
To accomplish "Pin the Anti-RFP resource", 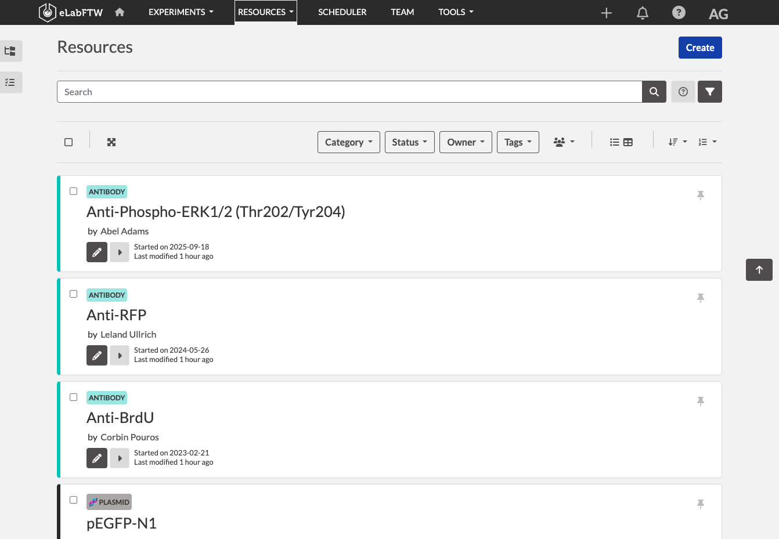I will 701,298.
